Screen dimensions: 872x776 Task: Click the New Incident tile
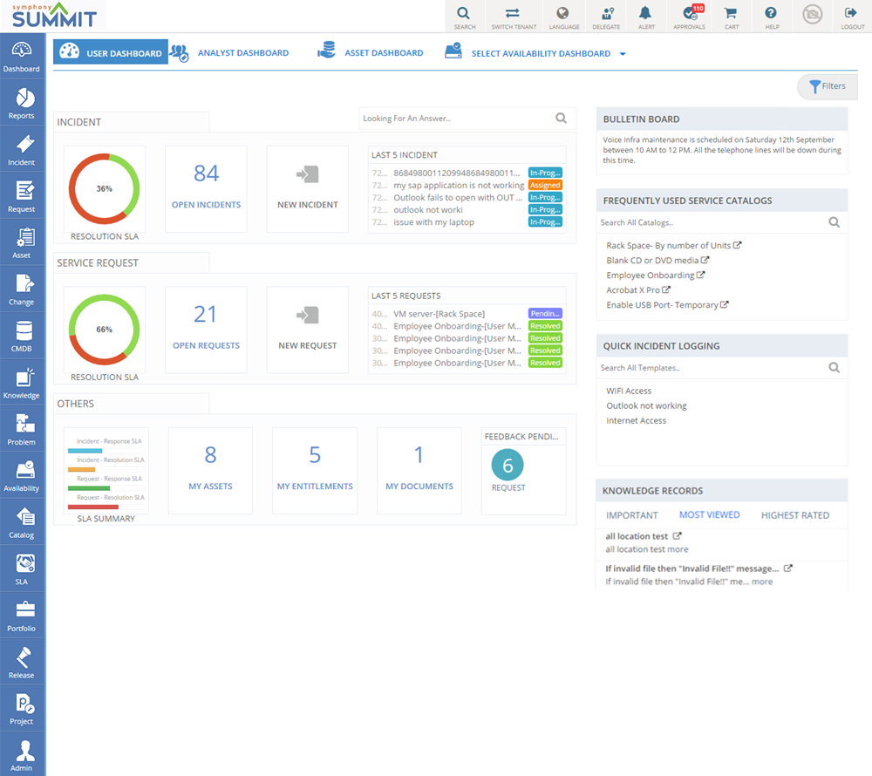[x=307, y=189]
